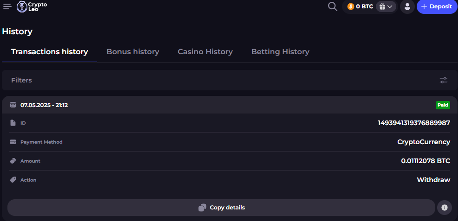Switch to Bonus history tab
This screenshot has height=221, width=458.
pos(133,52)
